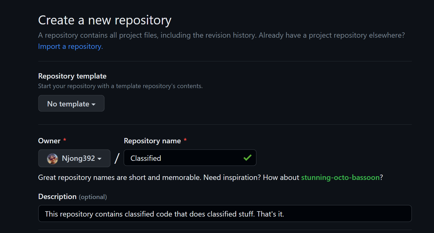
Task: Open the owner selection dropdown
Action: pyautogui.click(x=74, y=158)
